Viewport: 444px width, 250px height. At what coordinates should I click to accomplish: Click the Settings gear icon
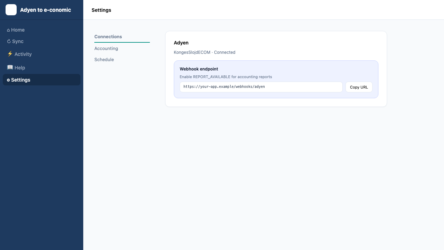click(8, 80)
